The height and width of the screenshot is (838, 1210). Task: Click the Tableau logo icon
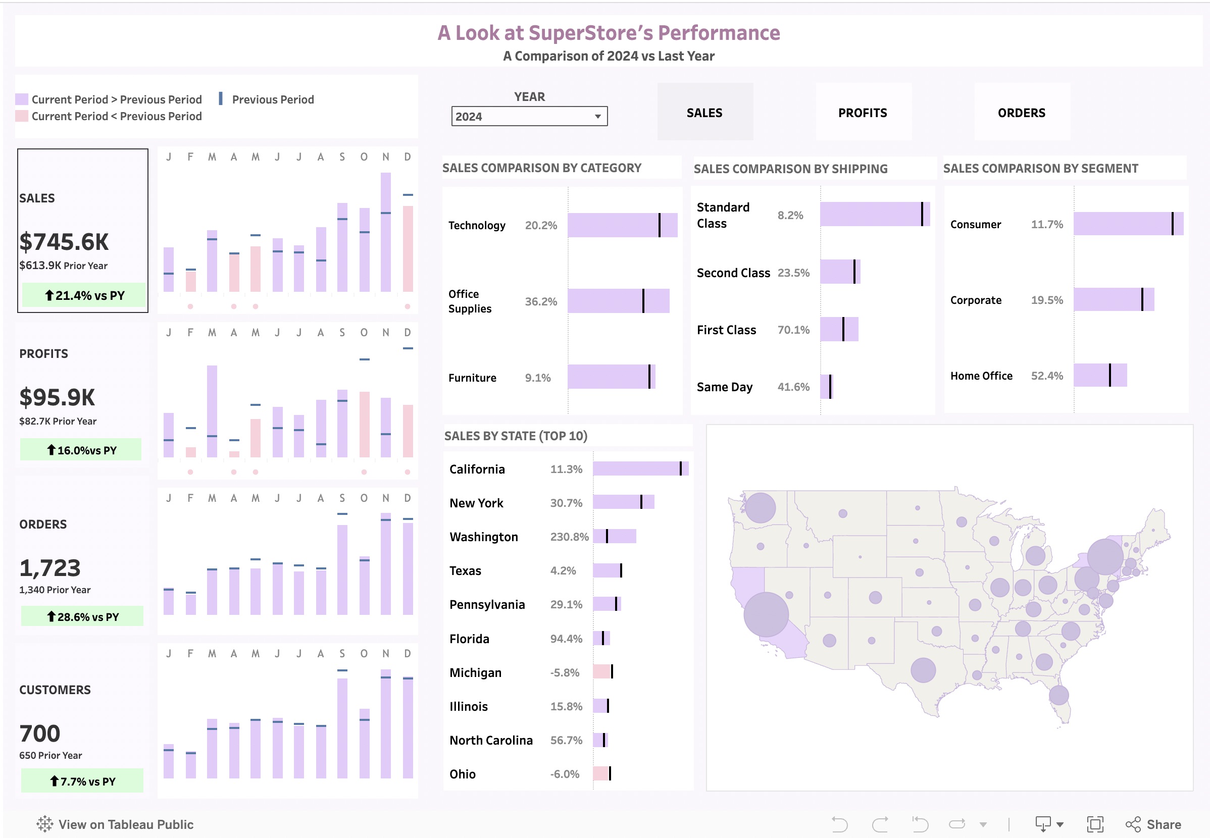click(44, 824)
